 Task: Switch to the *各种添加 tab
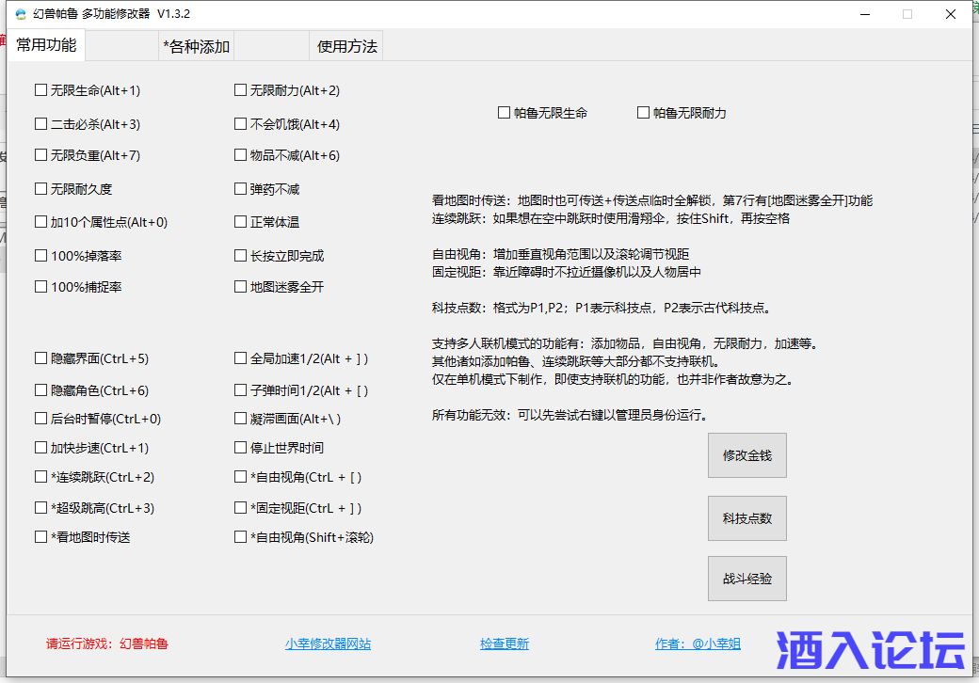click(x=196, y=46)
